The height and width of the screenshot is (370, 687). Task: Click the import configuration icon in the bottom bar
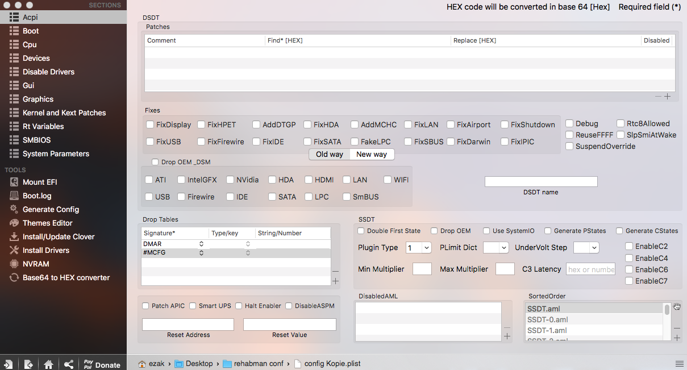9,364
